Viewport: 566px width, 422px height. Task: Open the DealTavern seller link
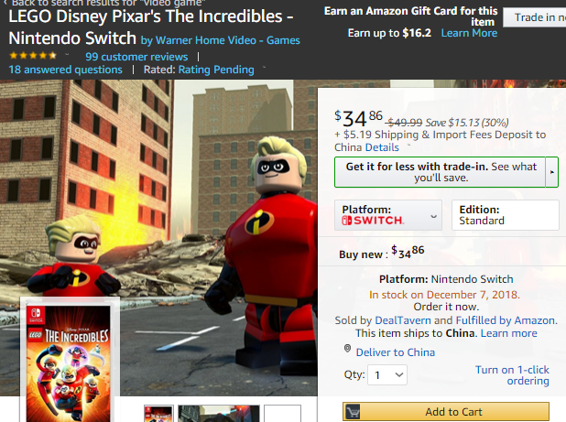pos(403,320)
